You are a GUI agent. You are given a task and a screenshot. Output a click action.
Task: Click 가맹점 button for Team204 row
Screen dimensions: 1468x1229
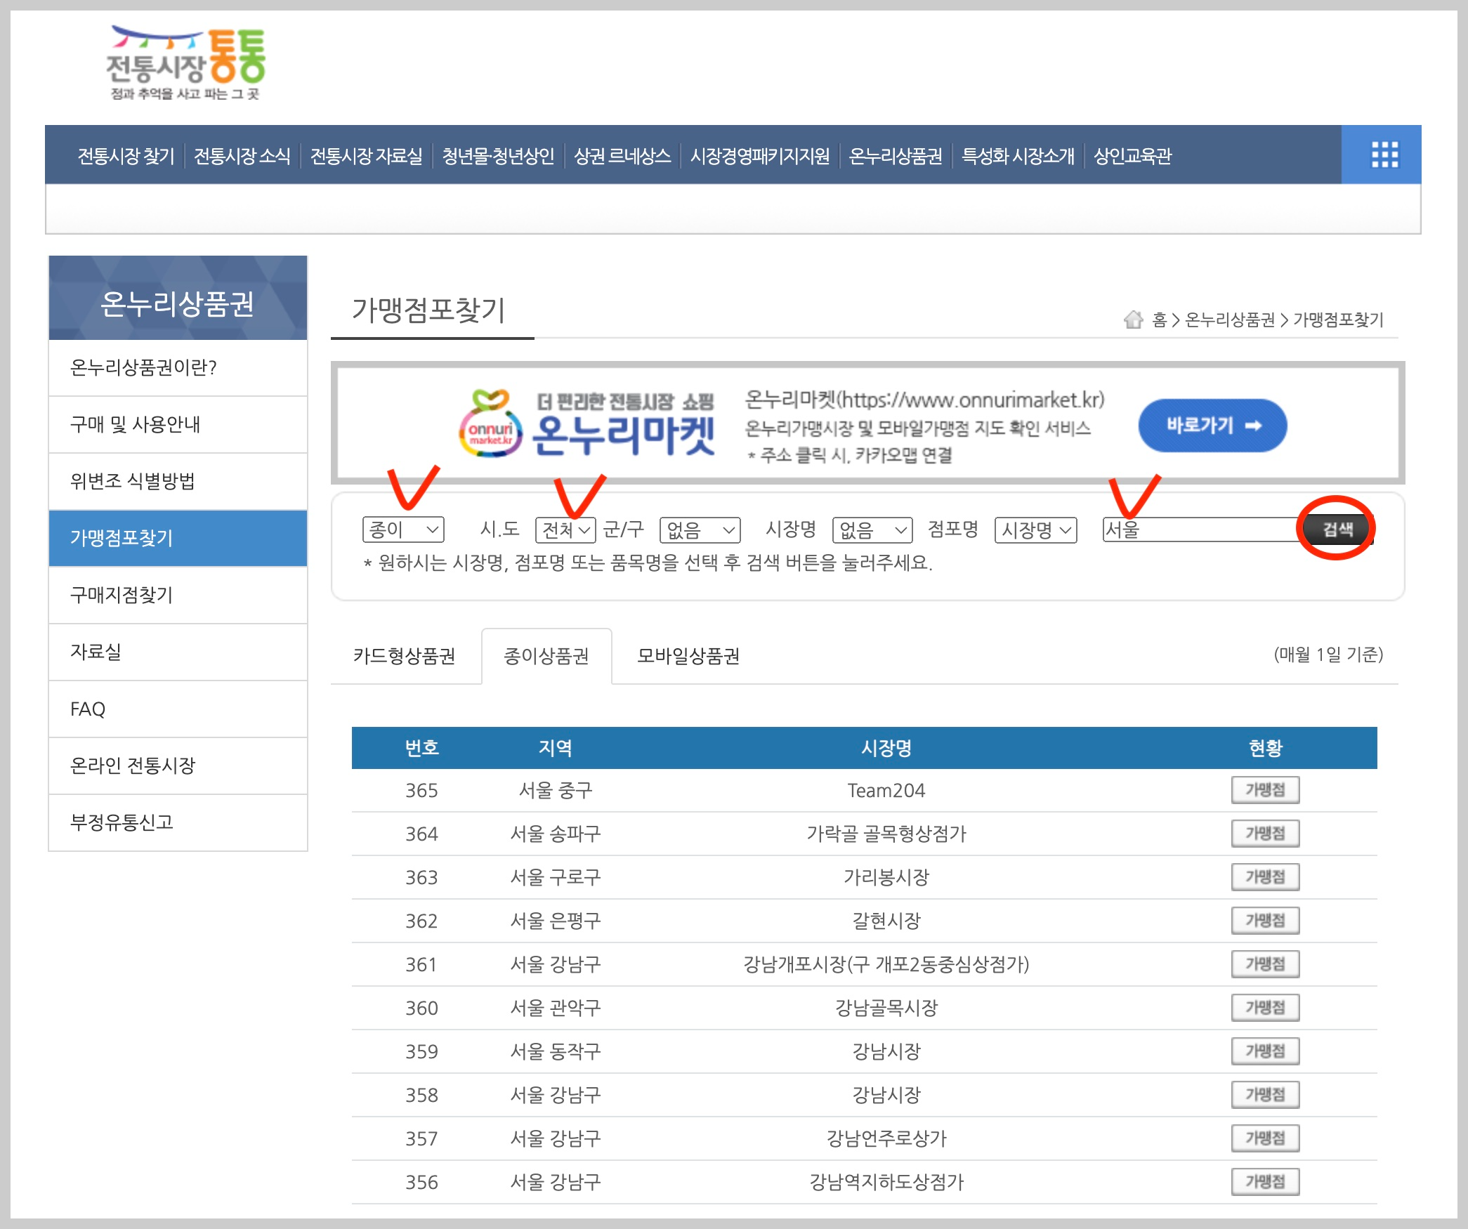click(x=1264, y=790)
